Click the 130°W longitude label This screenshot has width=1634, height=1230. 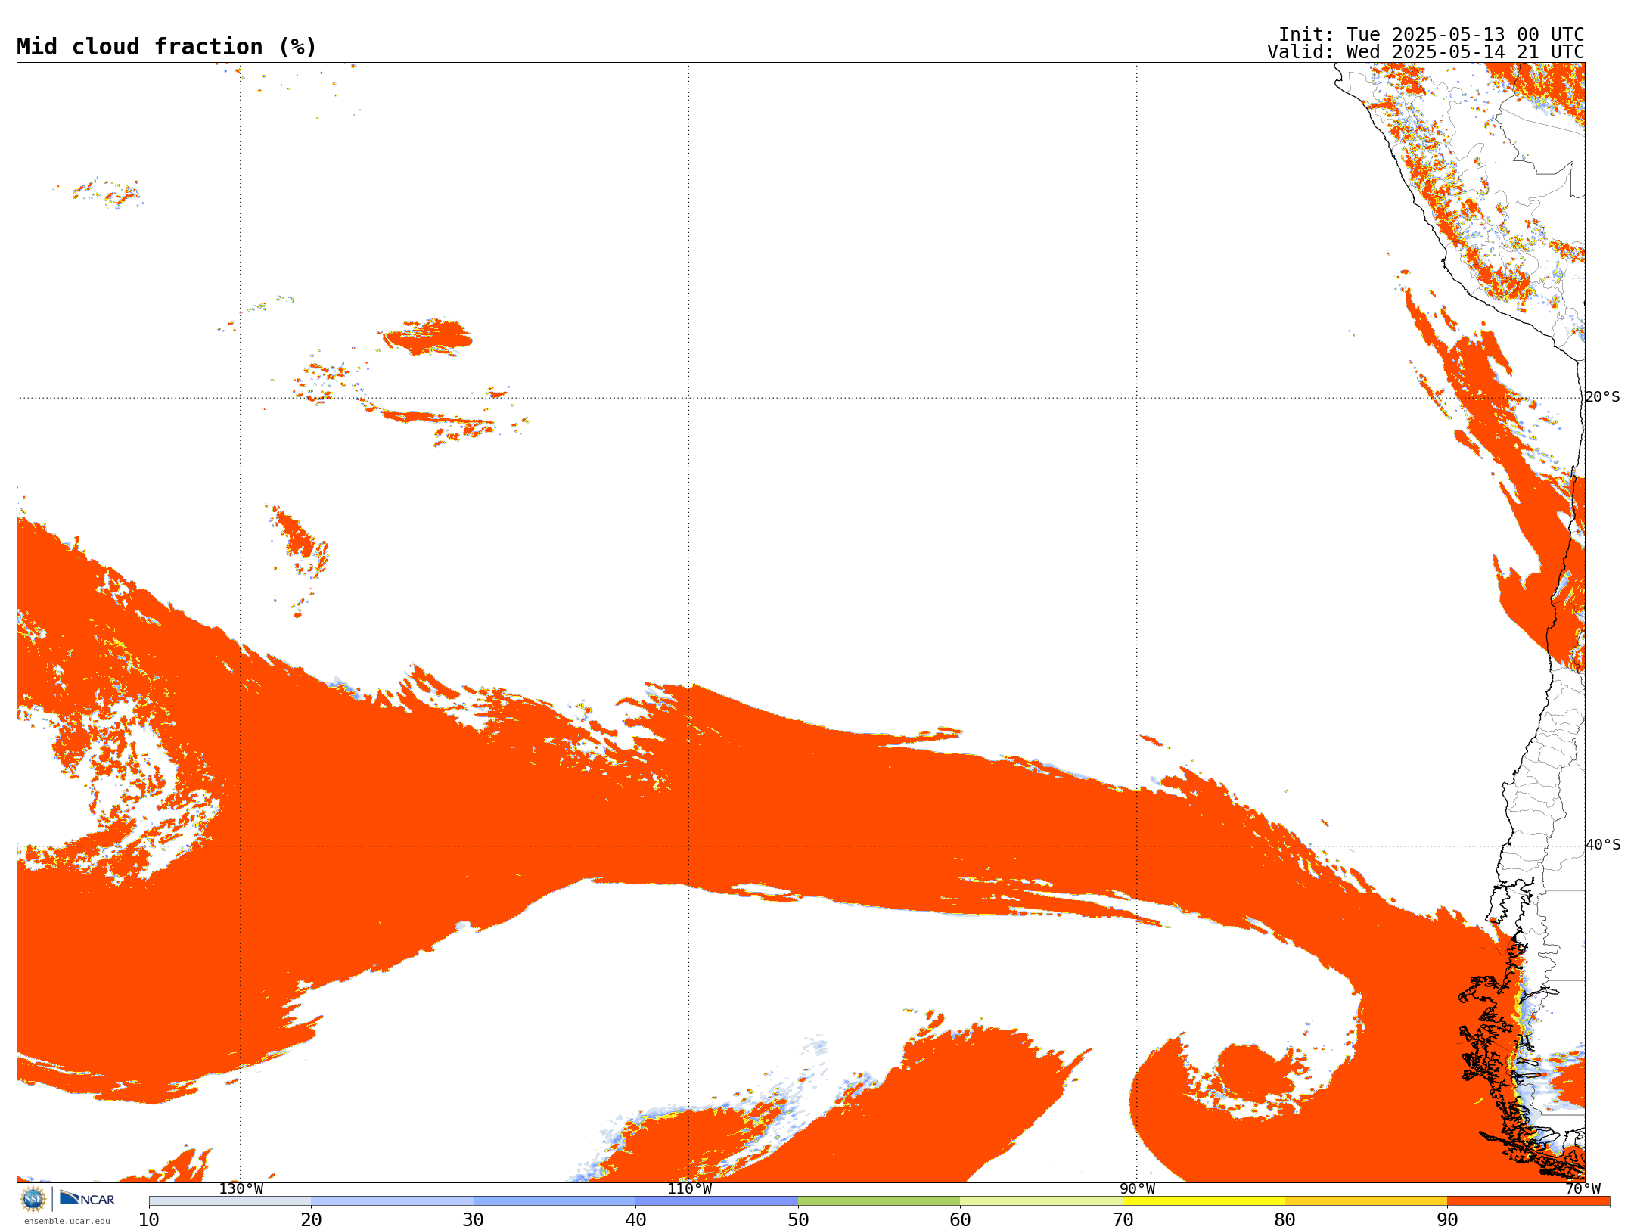241,1189
